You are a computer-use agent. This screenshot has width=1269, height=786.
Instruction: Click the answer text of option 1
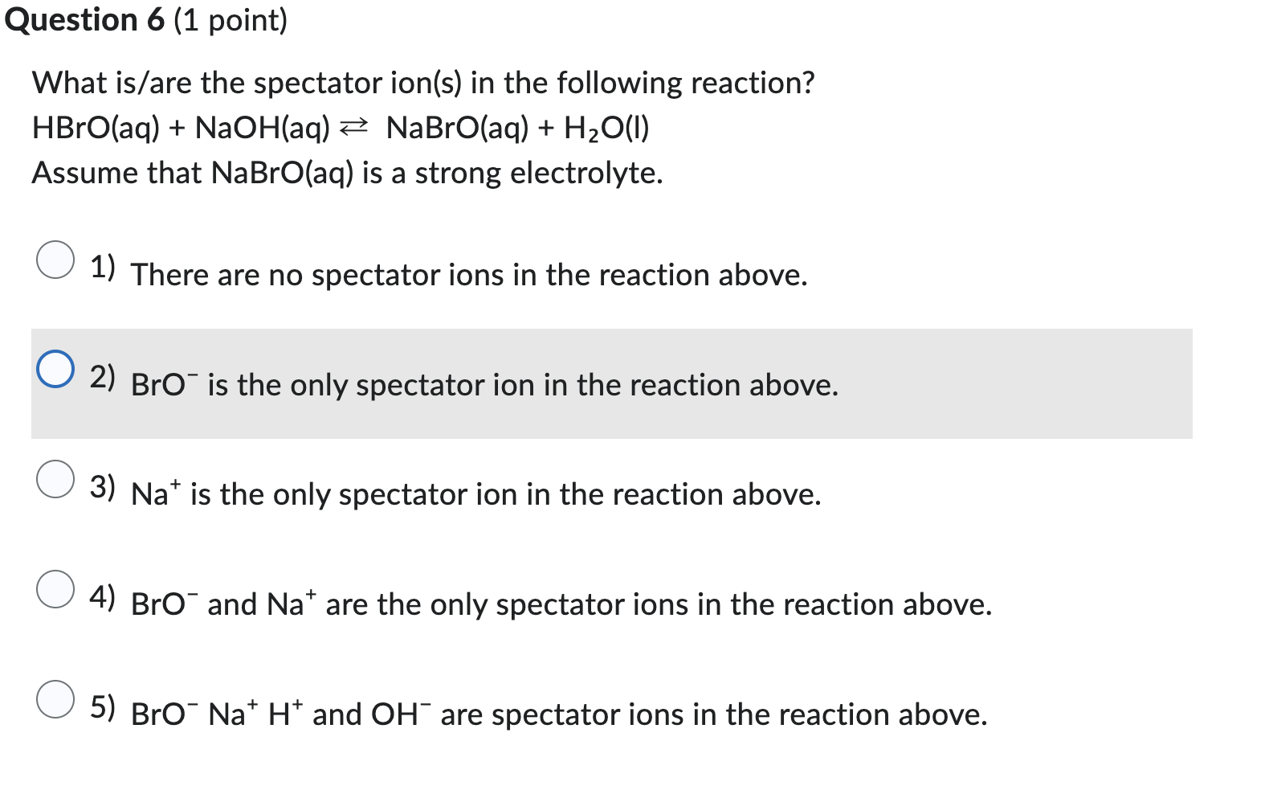[x=468, y=276]
